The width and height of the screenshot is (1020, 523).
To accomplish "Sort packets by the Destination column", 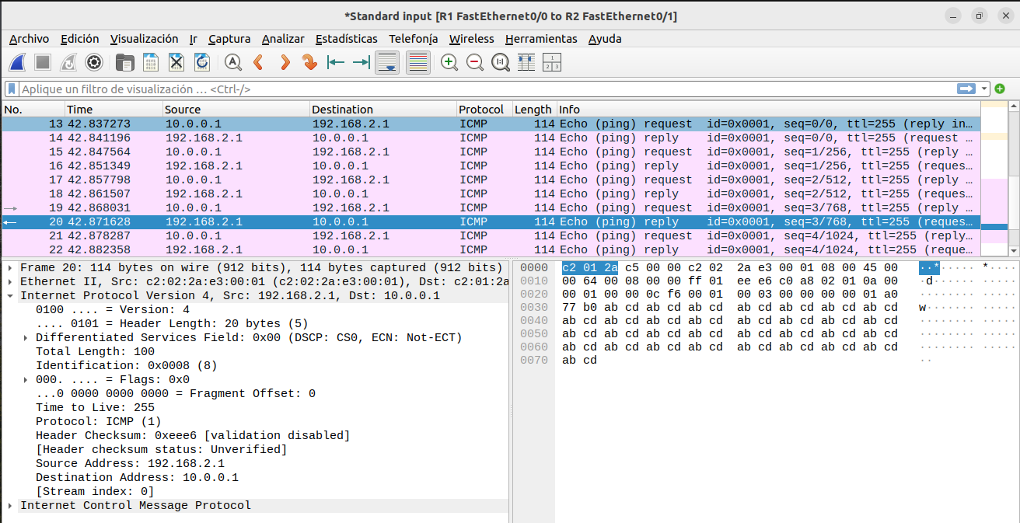I will click(383, 110).
